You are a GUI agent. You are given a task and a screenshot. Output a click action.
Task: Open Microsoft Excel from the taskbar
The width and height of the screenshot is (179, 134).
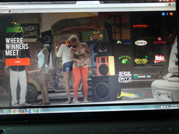click(38, 111)
